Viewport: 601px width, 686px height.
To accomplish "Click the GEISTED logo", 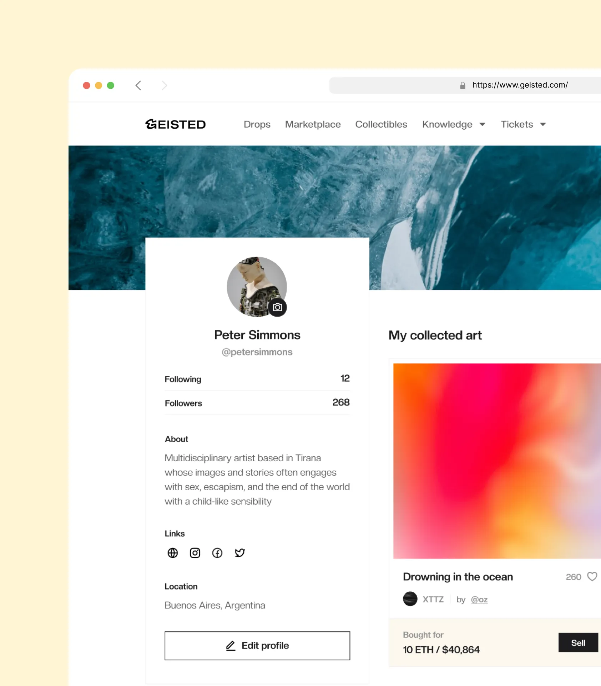I will [175, 124].
